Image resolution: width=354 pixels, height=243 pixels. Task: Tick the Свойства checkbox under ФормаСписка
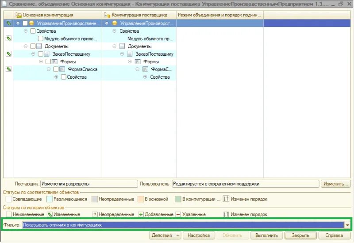coord(63,77)
